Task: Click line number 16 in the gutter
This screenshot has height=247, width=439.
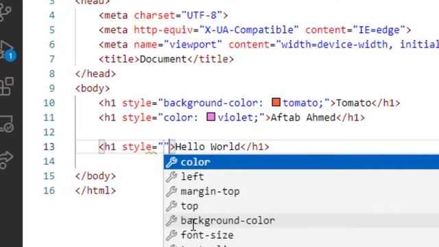Action: [x=49, y=191]
